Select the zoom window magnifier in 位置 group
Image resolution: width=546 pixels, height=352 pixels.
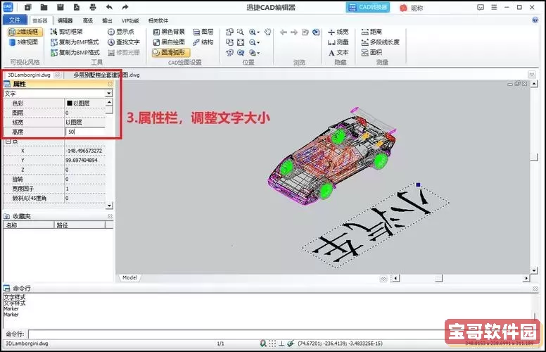click(240, 32)
